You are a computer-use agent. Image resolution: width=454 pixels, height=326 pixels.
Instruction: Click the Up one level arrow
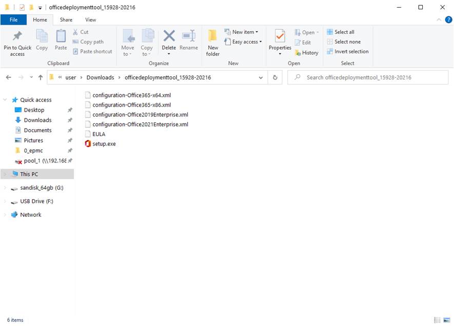pos(41,77)
